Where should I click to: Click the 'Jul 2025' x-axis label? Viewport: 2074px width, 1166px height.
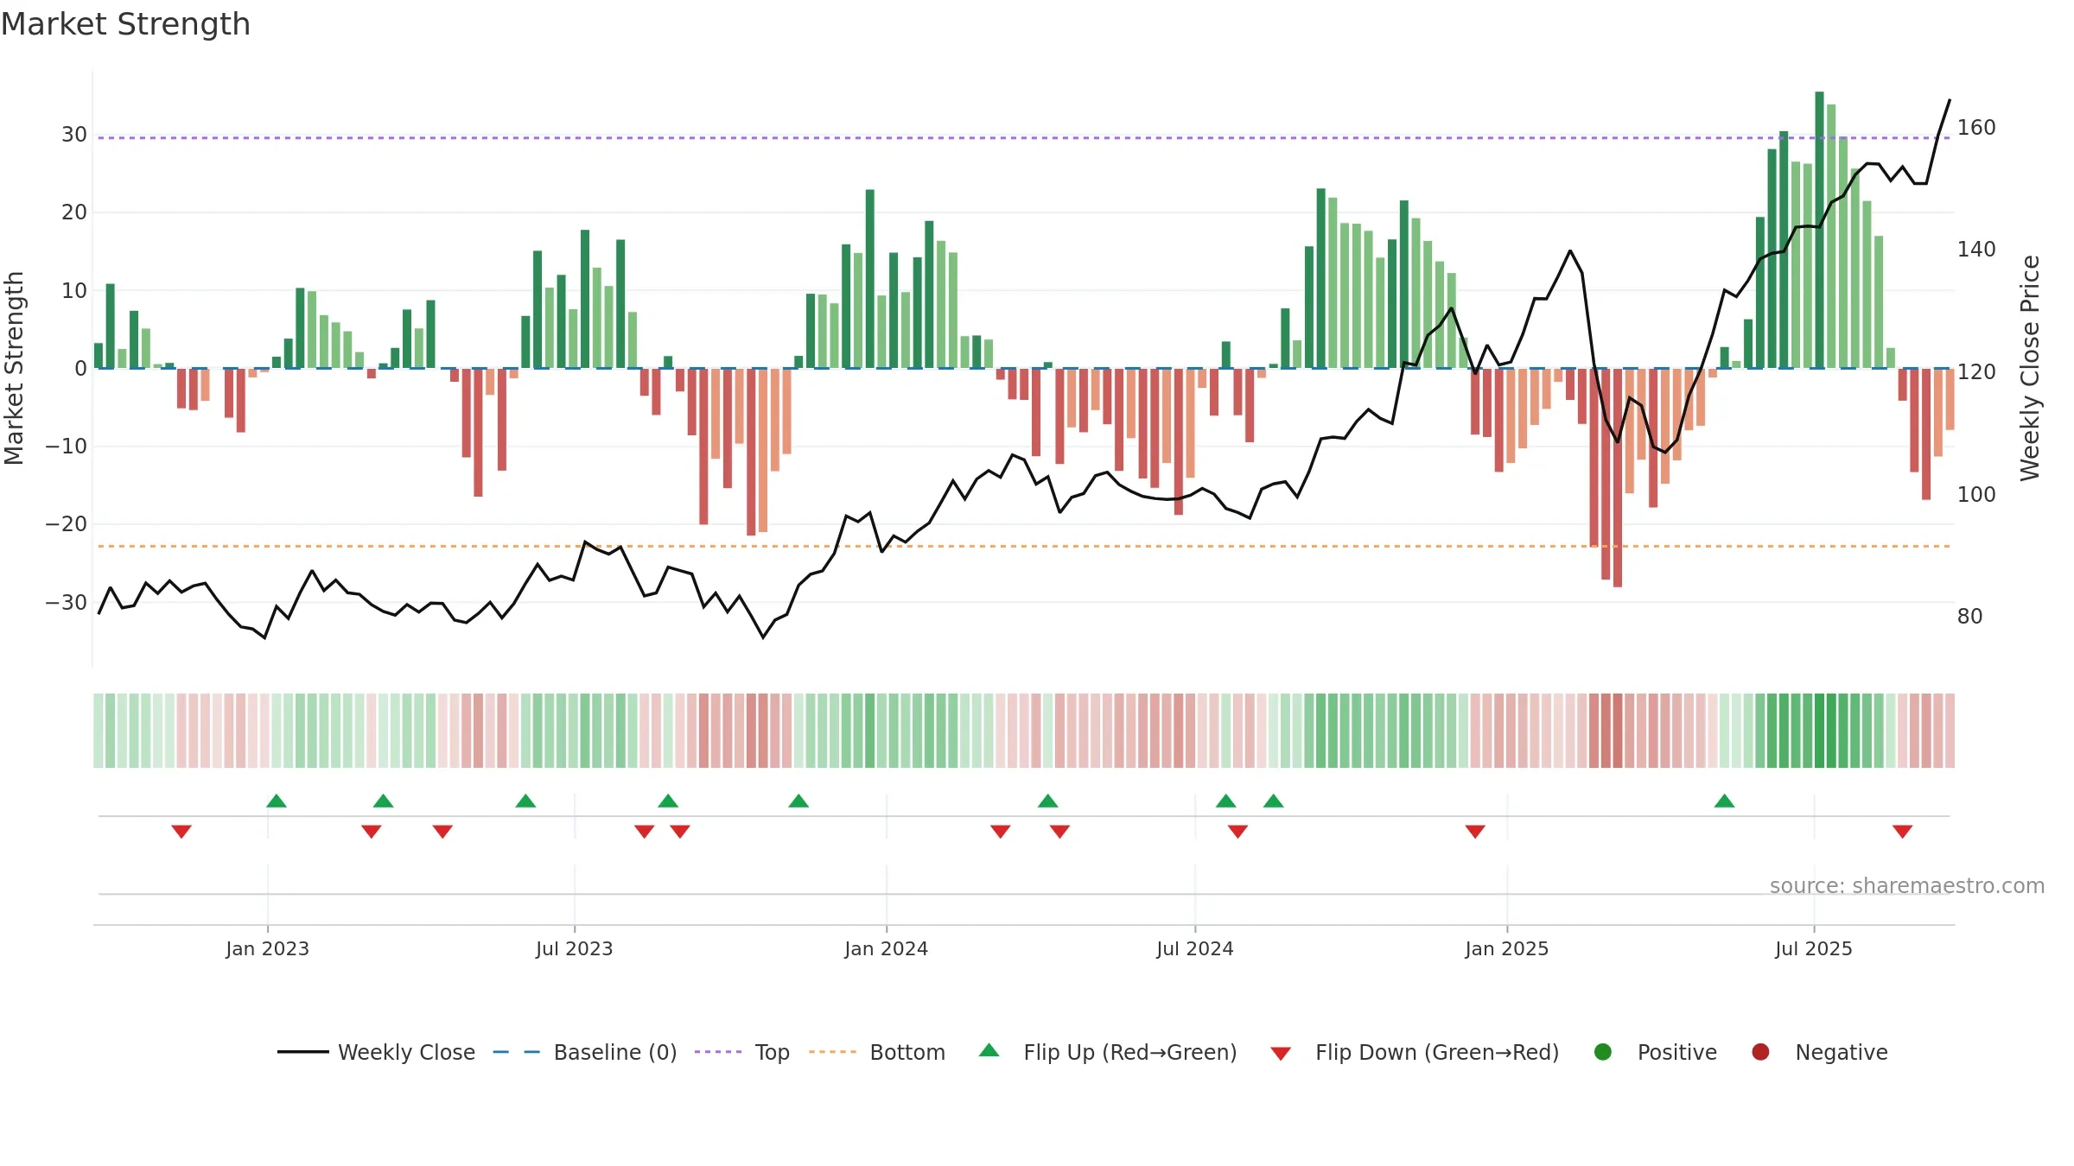pyautogui.click(x=1814, y=949)
